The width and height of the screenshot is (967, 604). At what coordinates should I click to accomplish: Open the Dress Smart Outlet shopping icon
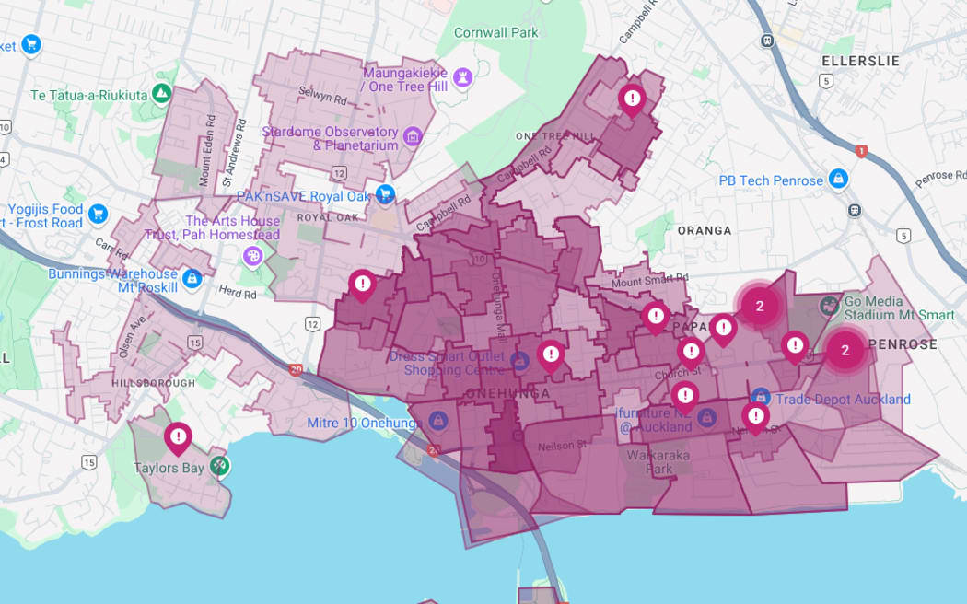(519, 361)
